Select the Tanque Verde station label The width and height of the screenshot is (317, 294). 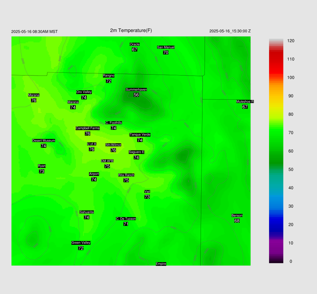(140, 135)
